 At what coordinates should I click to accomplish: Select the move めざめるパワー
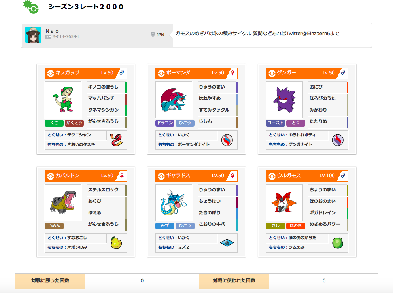[328, 224]
